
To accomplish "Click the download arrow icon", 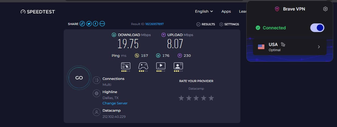I will pos(114,35).
